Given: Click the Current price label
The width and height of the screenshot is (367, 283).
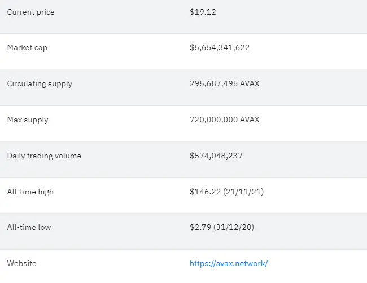Looking at the screenshot, I should point(30,12).
